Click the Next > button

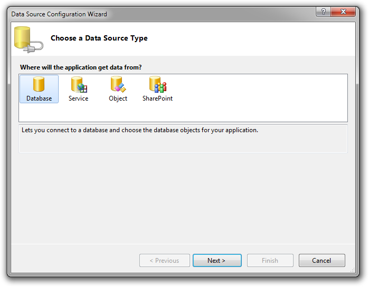pos(217,260)
